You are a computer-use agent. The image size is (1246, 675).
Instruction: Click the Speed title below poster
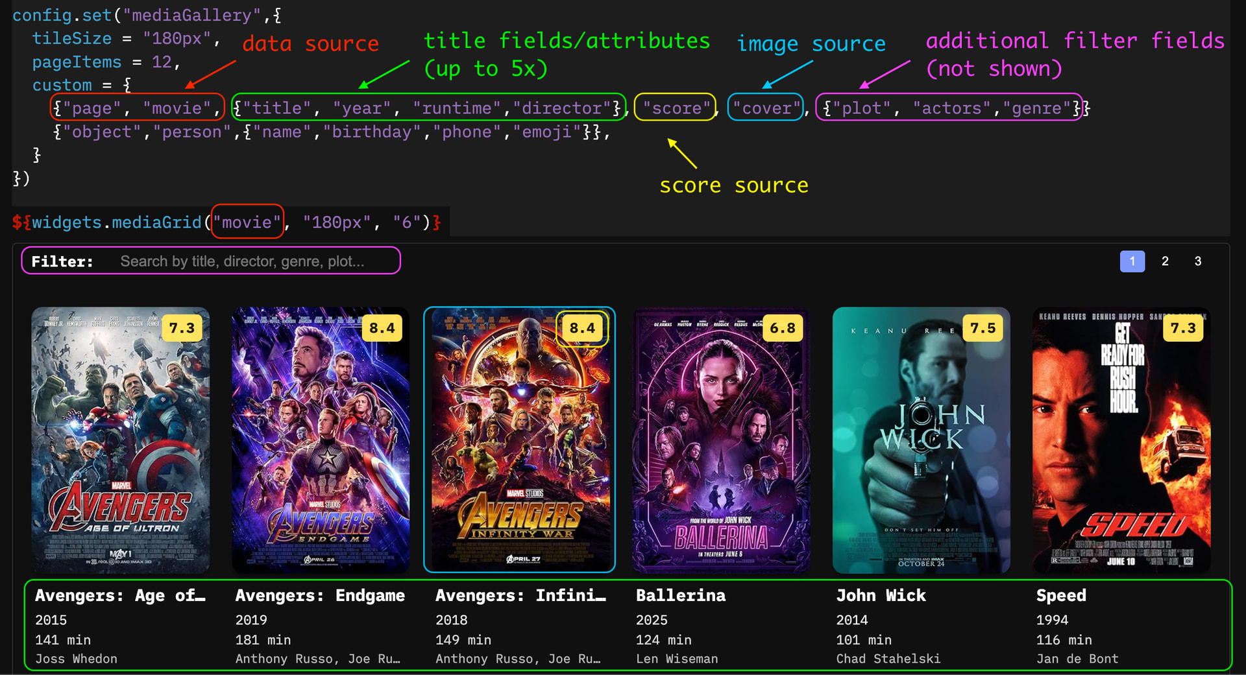[1061, 595]
